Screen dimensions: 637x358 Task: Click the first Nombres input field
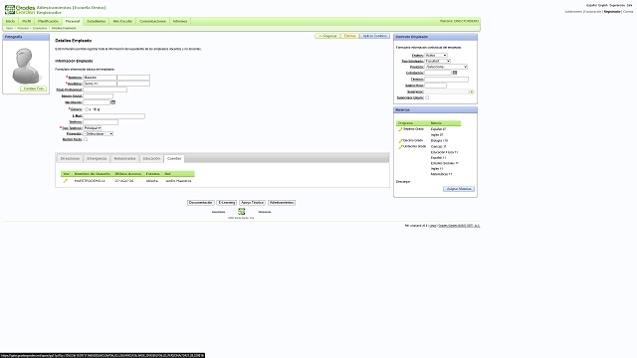[x=100, y=78]
